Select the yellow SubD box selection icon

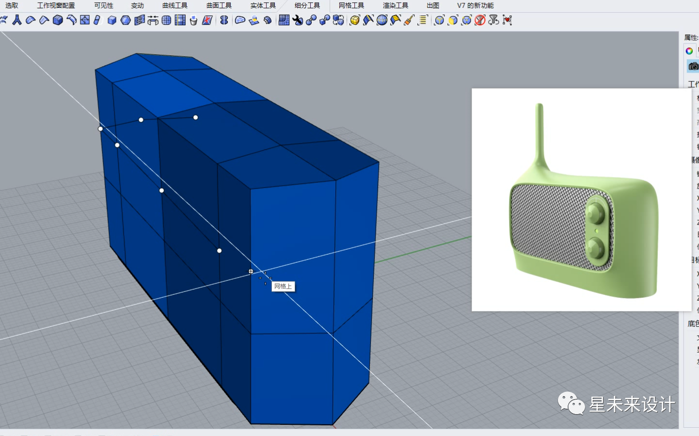tap(355, 20)
